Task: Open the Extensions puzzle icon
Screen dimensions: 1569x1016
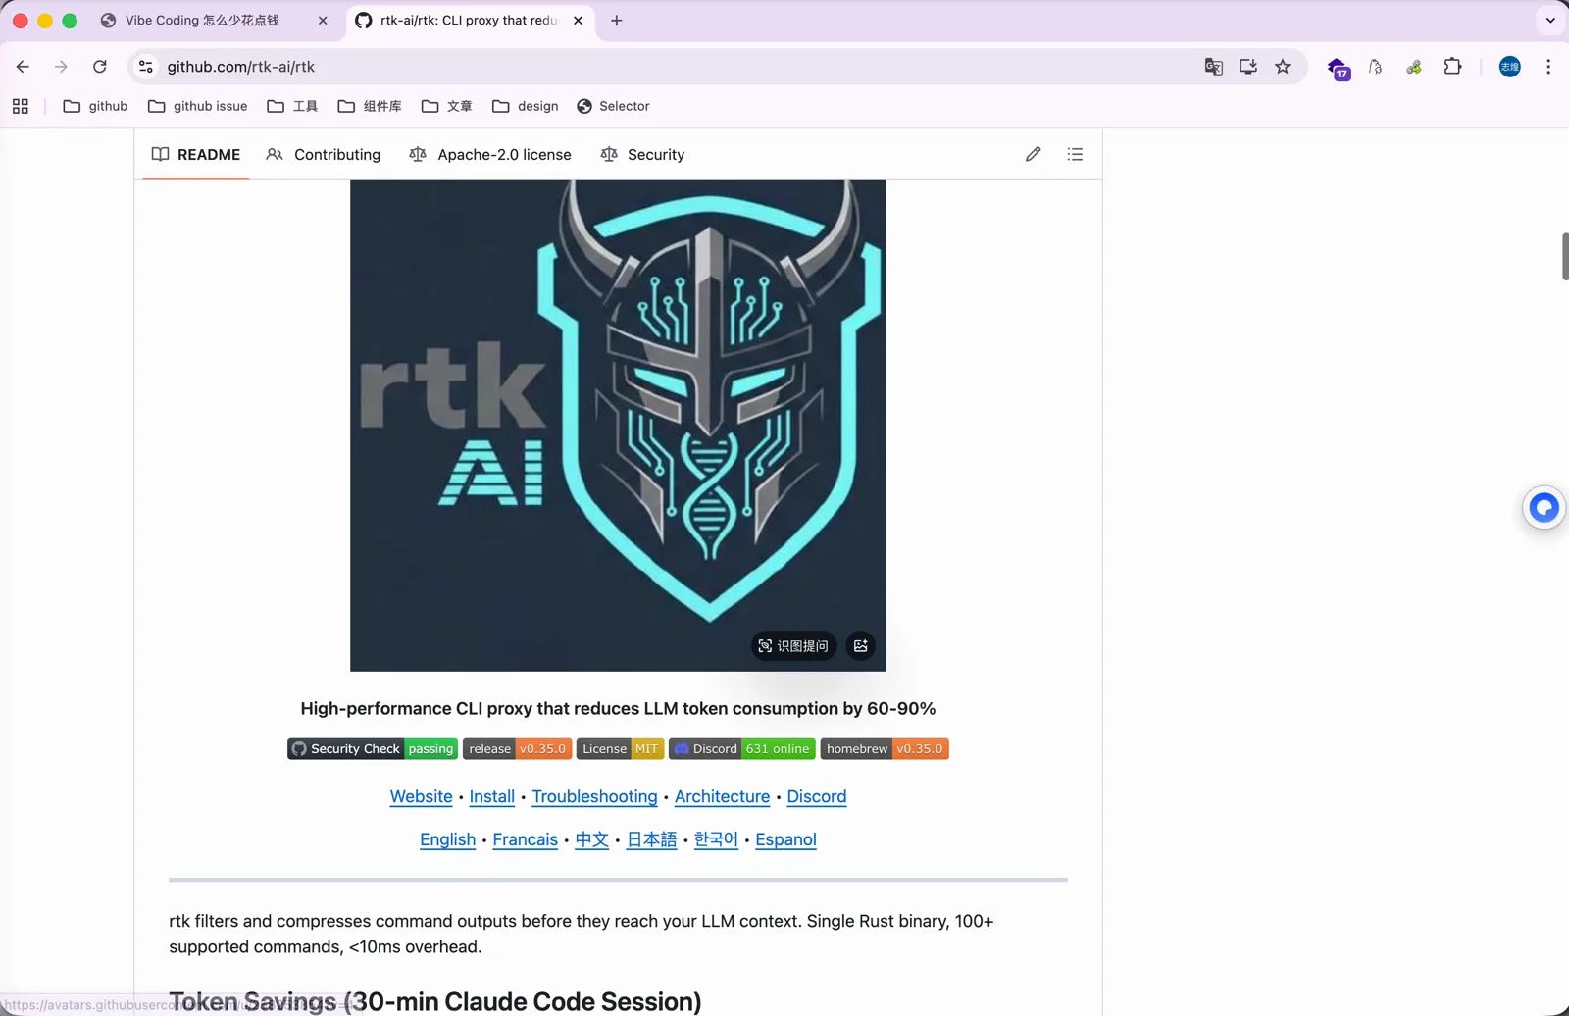Action: 1452,67
